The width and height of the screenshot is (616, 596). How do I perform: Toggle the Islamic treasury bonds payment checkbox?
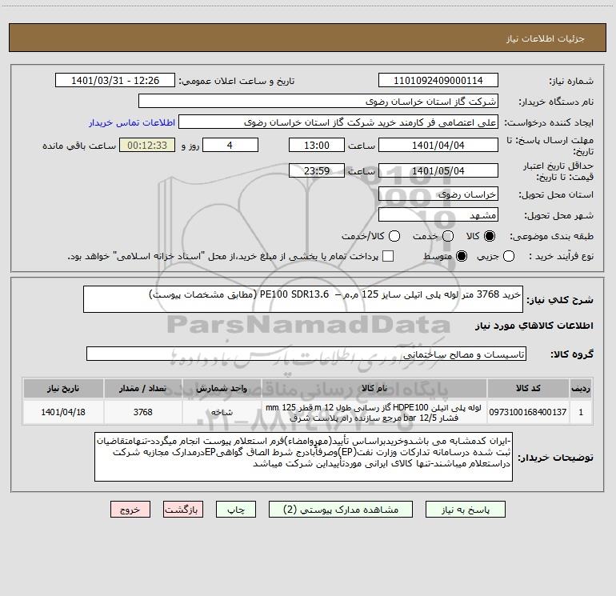click(388, 256)
